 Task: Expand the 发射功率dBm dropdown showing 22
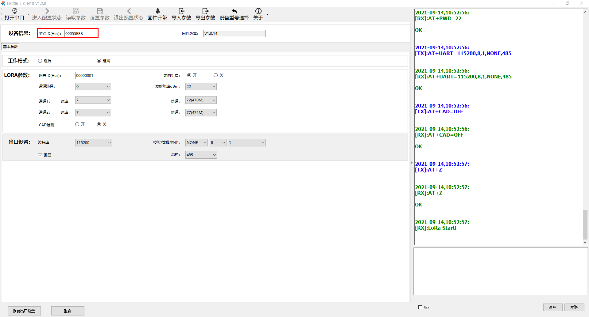coord(201,87)
